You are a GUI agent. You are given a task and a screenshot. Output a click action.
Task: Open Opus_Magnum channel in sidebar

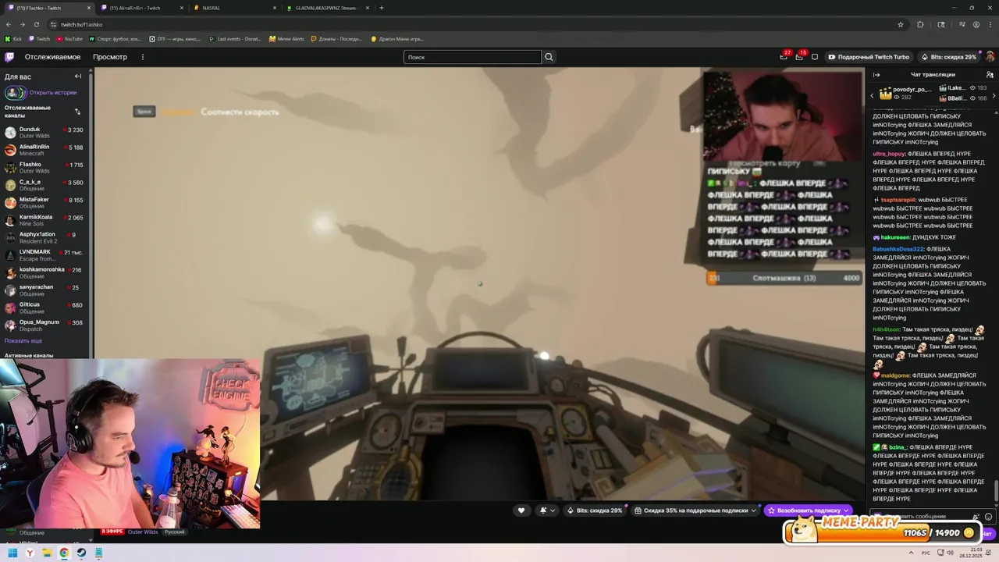[45, 325]
